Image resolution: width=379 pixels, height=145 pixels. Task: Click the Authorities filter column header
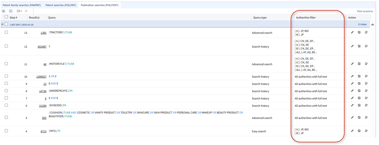306,18
